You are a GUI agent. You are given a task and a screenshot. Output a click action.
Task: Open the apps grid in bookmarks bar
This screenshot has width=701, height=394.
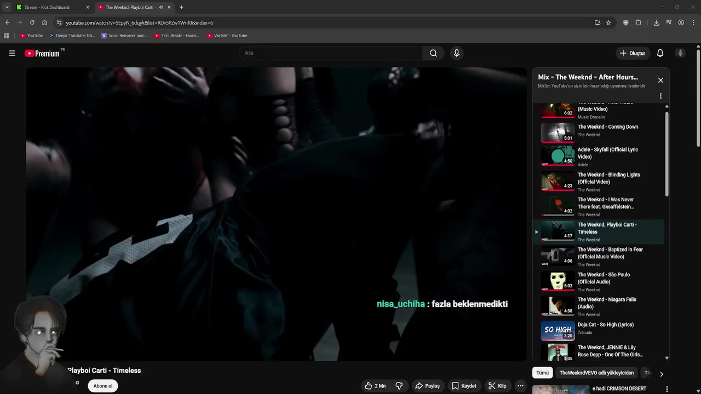[x=7, y=36]
